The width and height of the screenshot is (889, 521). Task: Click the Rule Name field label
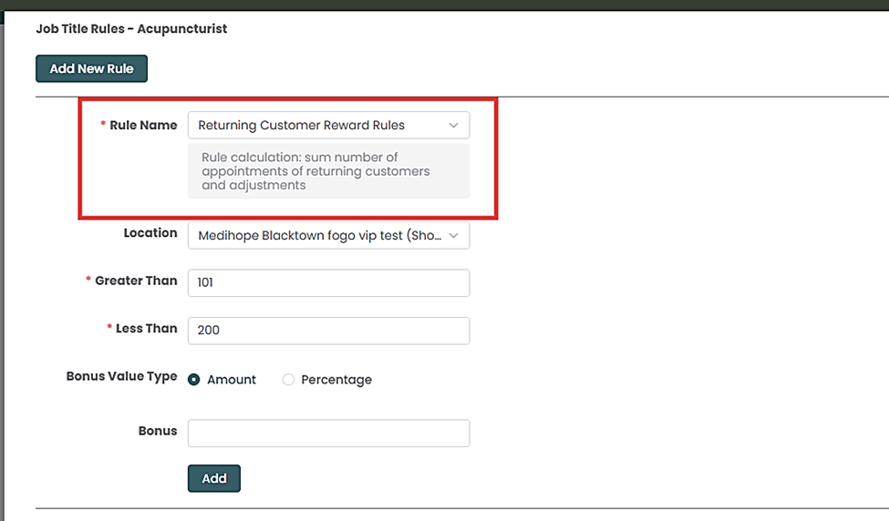[x=143, y=126]
